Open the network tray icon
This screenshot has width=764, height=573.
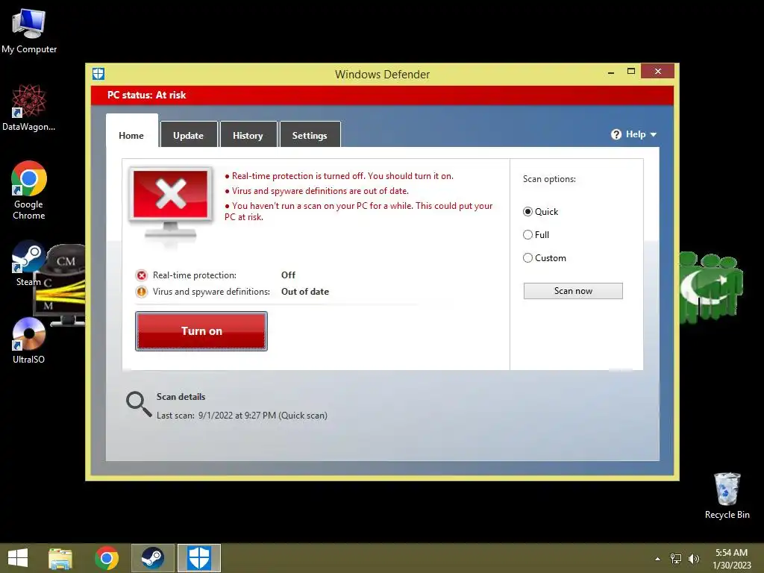click(x=676, y=559)
